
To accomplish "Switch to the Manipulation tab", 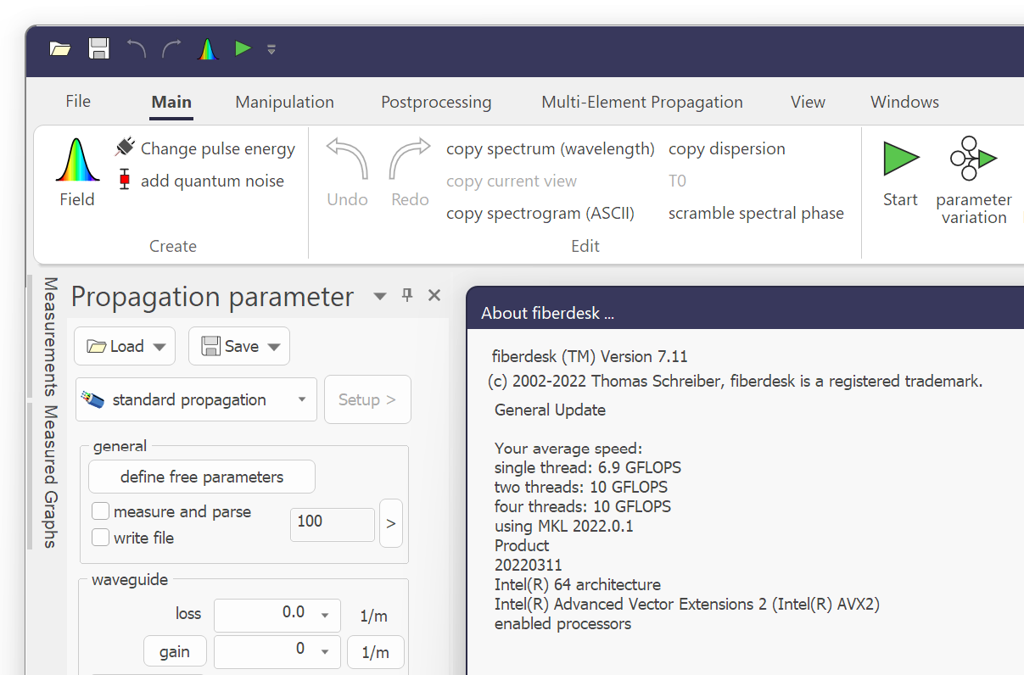I will click(284, 102).
